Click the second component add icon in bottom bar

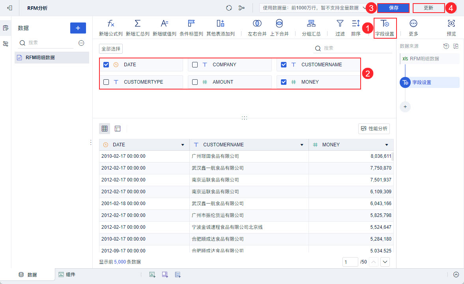coord(165,275)
